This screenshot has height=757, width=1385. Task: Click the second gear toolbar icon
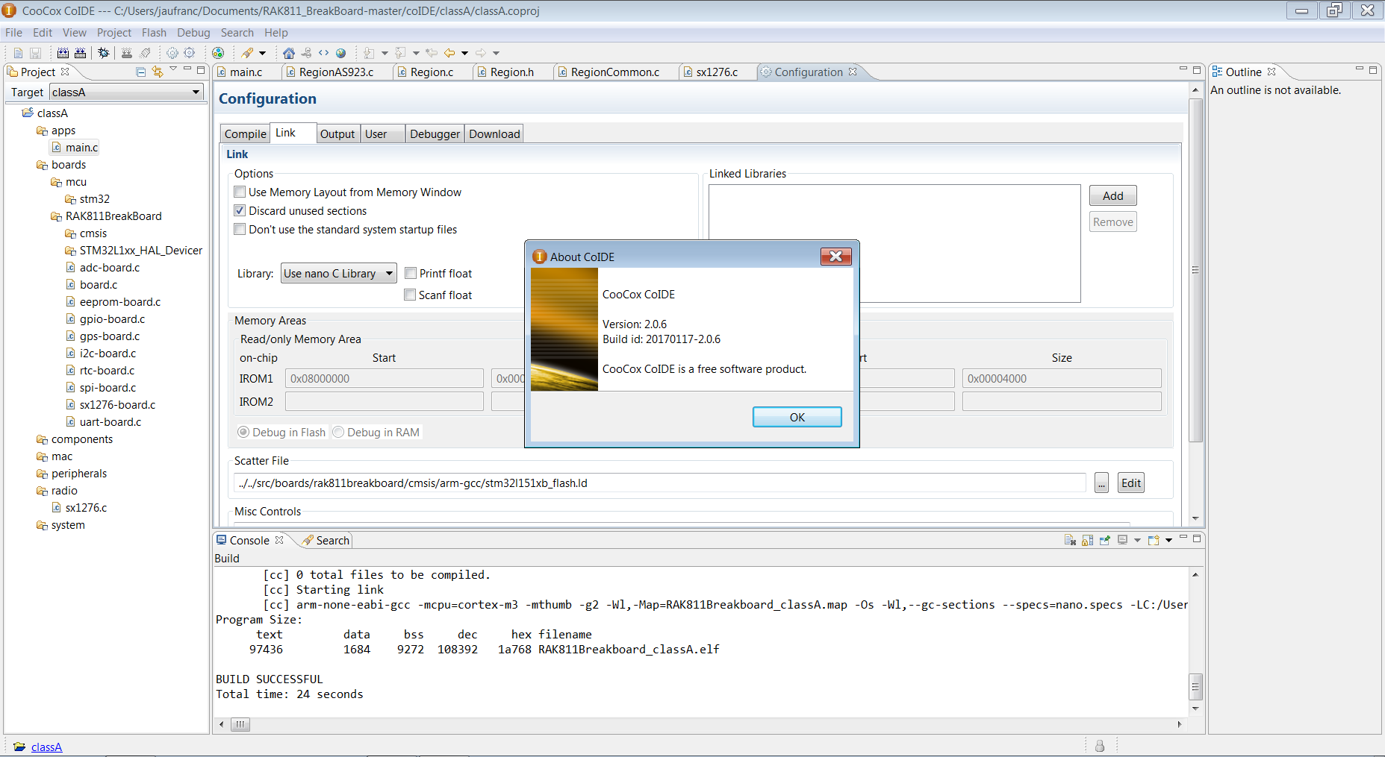click(x=190, y=53)
